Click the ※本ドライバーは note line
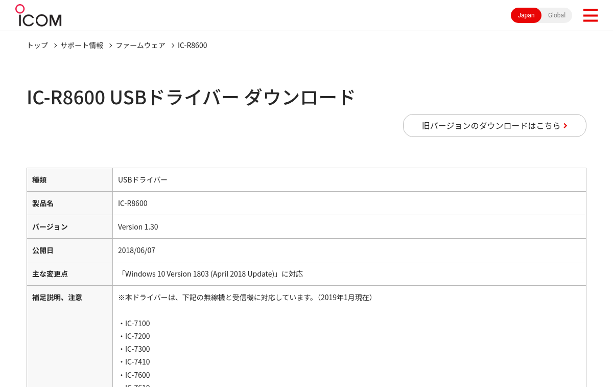The width and height of the screenshot is (613, 387). click(246, 298)
